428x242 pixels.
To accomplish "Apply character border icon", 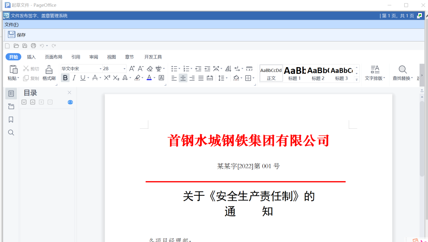I will [161, 78].
